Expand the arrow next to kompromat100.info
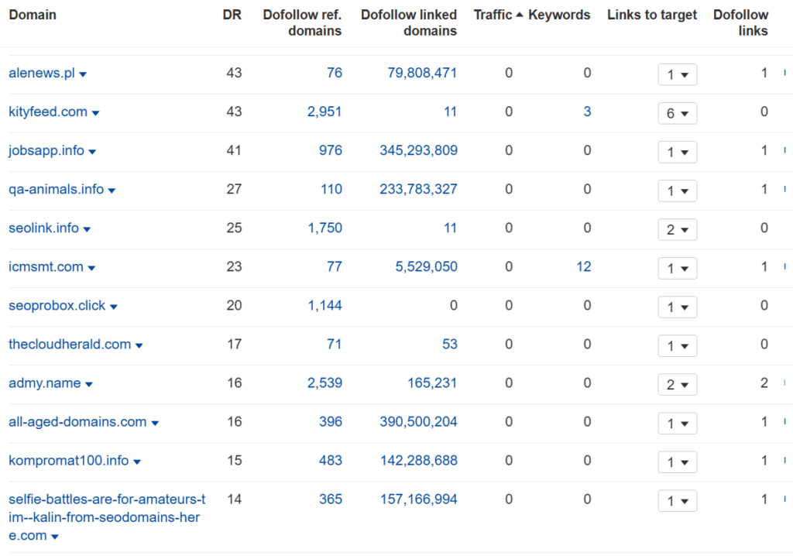Screen dimensions: 793x556 tap(137, 462)
